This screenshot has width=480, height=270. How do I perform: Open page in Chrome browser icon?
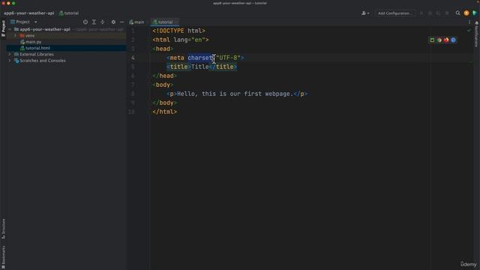(x=439, y=40)
